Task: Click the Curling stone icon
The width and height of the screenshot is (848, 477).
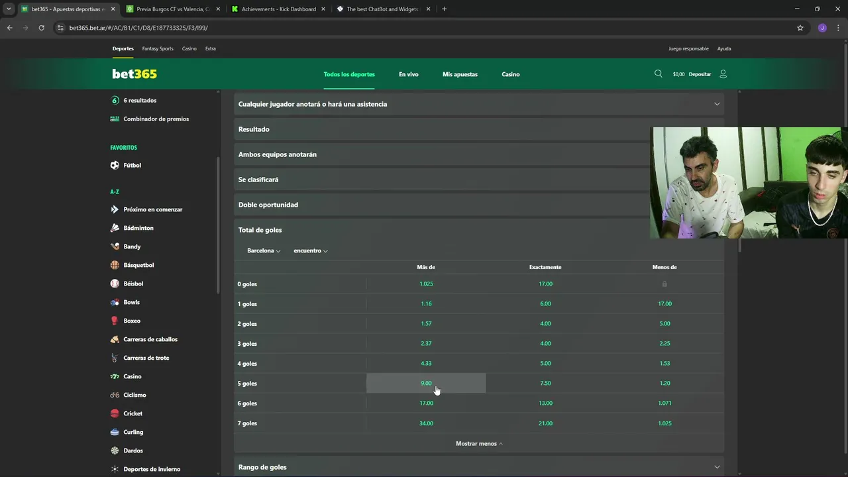Action: [x=115, y=432]
